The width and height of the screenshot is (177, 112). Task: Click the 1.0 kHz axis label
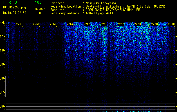pyautogui.click(x=2, y=50)
